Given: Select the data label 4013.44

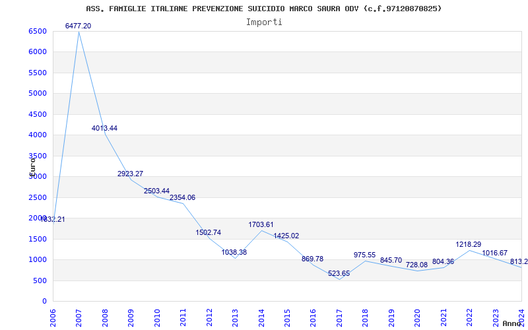Looking at the screenshot, I should (104, 128).
